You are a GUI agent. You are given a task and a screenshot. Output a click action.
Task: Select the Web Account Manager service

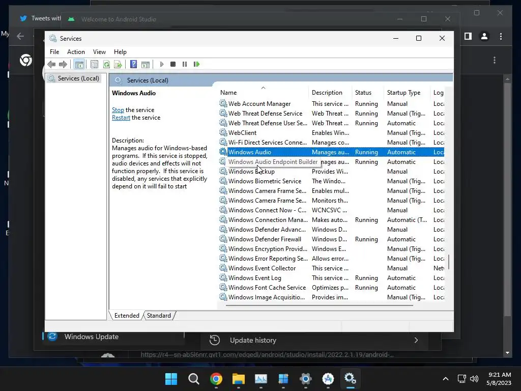coord(331,104)
